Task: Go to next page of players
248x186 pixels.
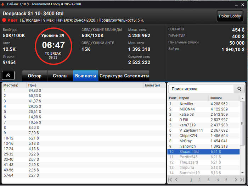Action: 236,180
